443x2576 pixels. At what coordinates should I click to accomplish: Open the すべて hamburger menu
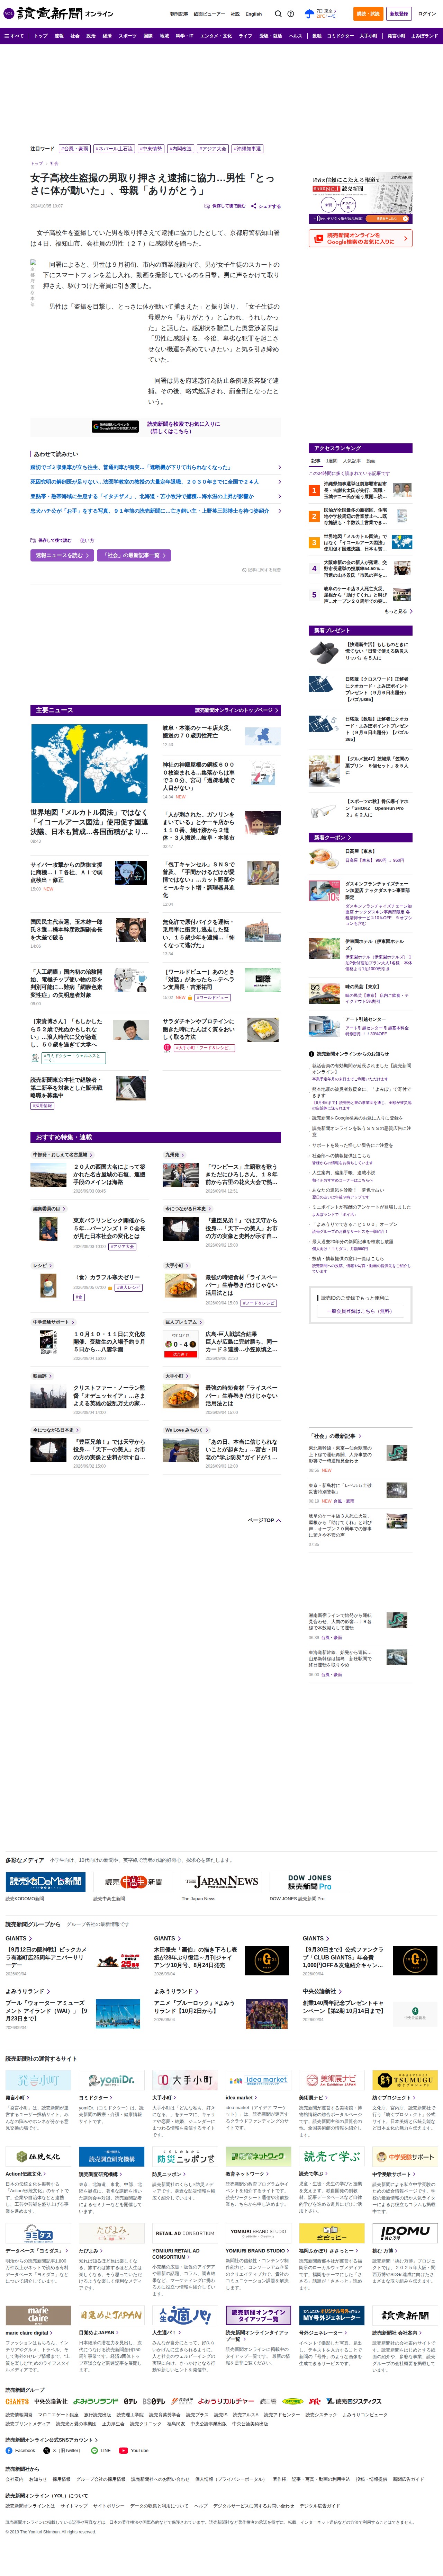[14, 36]
